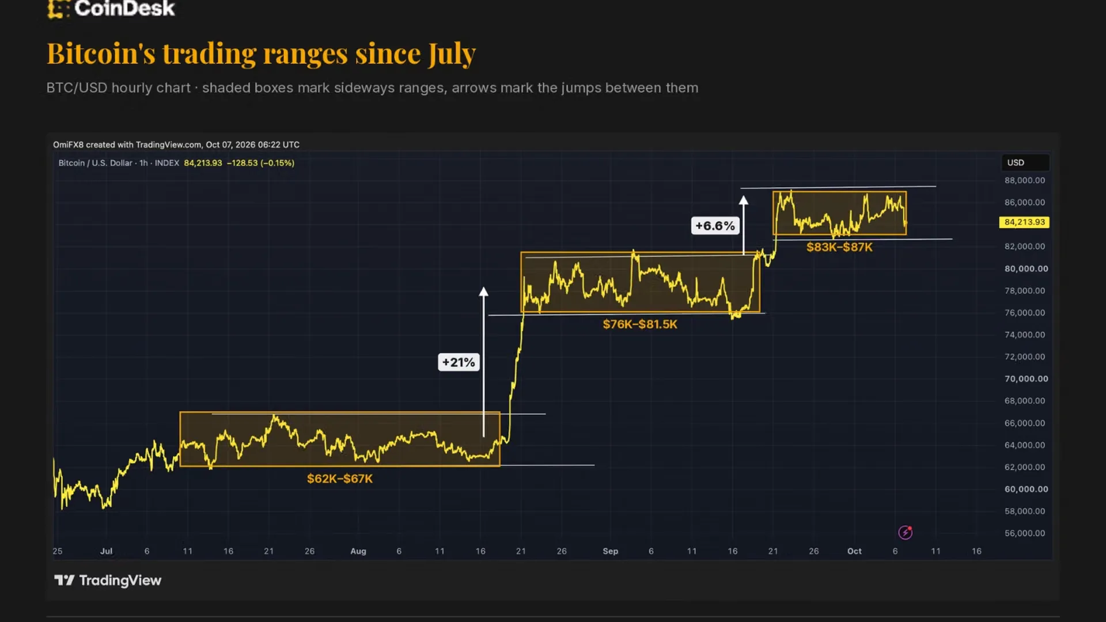The image size is (1106, 622).
Task: Click the Bitcoin / U.S. Dollar symbol title
Action: point(95,163)
